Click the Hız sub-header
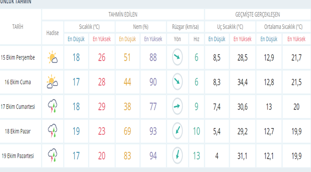This screenshot has width=311, height=172. pyautogui.click(x=196, y=39)
